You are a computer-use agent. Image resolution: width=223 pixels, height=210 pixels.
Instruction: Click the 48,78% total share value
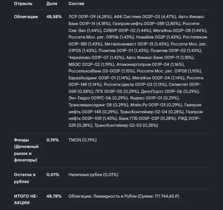coord(54,197)
